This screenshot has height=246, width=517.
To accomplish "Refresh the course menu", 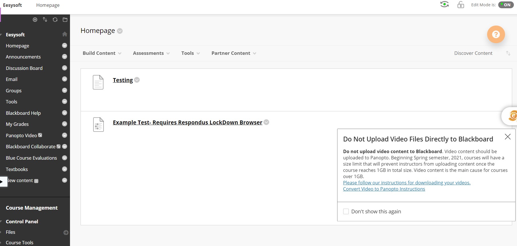I will [x=55, y=20].
